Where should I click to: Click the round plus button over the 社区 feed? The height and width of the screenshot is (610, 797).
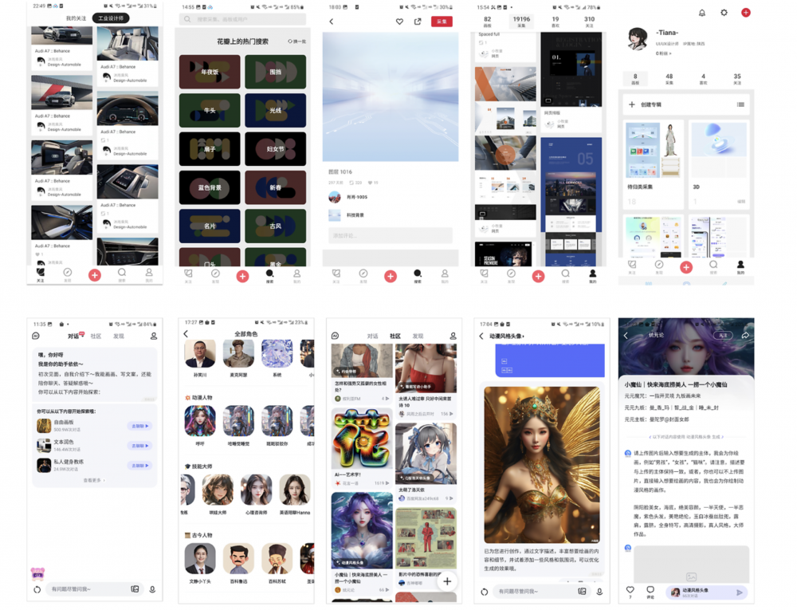click(x=447, y=581)
